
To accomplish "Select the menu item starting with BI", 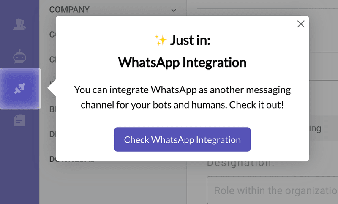I will (x=52, y=109).
